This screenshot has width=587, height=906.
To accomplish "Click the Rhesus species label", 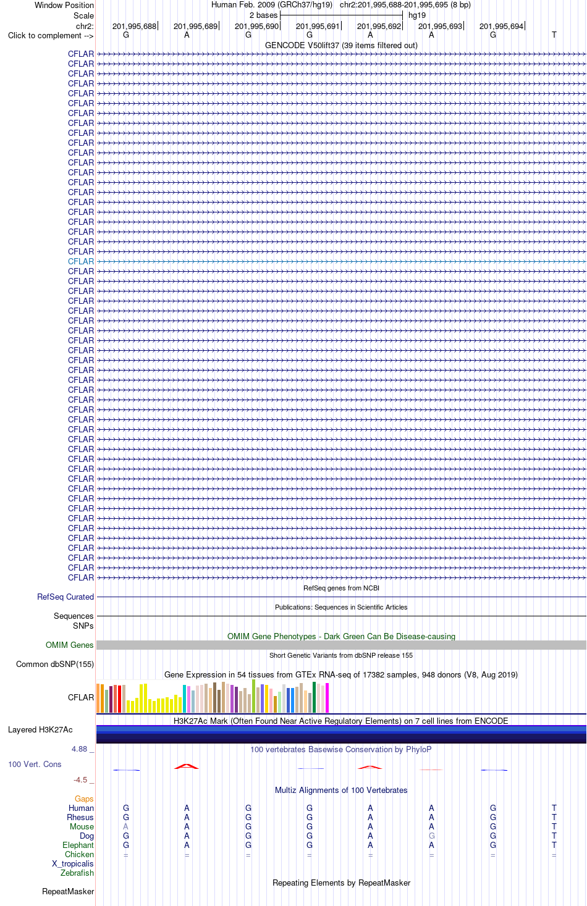I will pyautogui.click(x=80, y=817).
